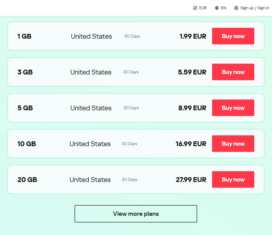
Task: Open Sign up / Sign in
Action: (x=255, y=8)
